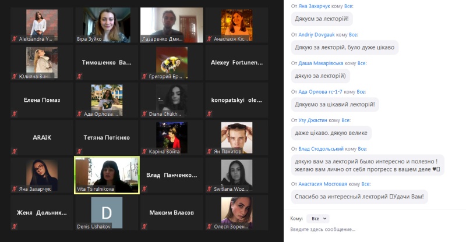The height and width of the screenshot is (242, 466).
Task: Click the chat message input field
Action: (x=376, y=229)
